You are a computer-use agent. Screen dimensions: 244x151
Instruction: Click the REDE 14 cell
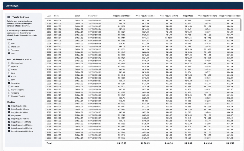coord(58,58)
